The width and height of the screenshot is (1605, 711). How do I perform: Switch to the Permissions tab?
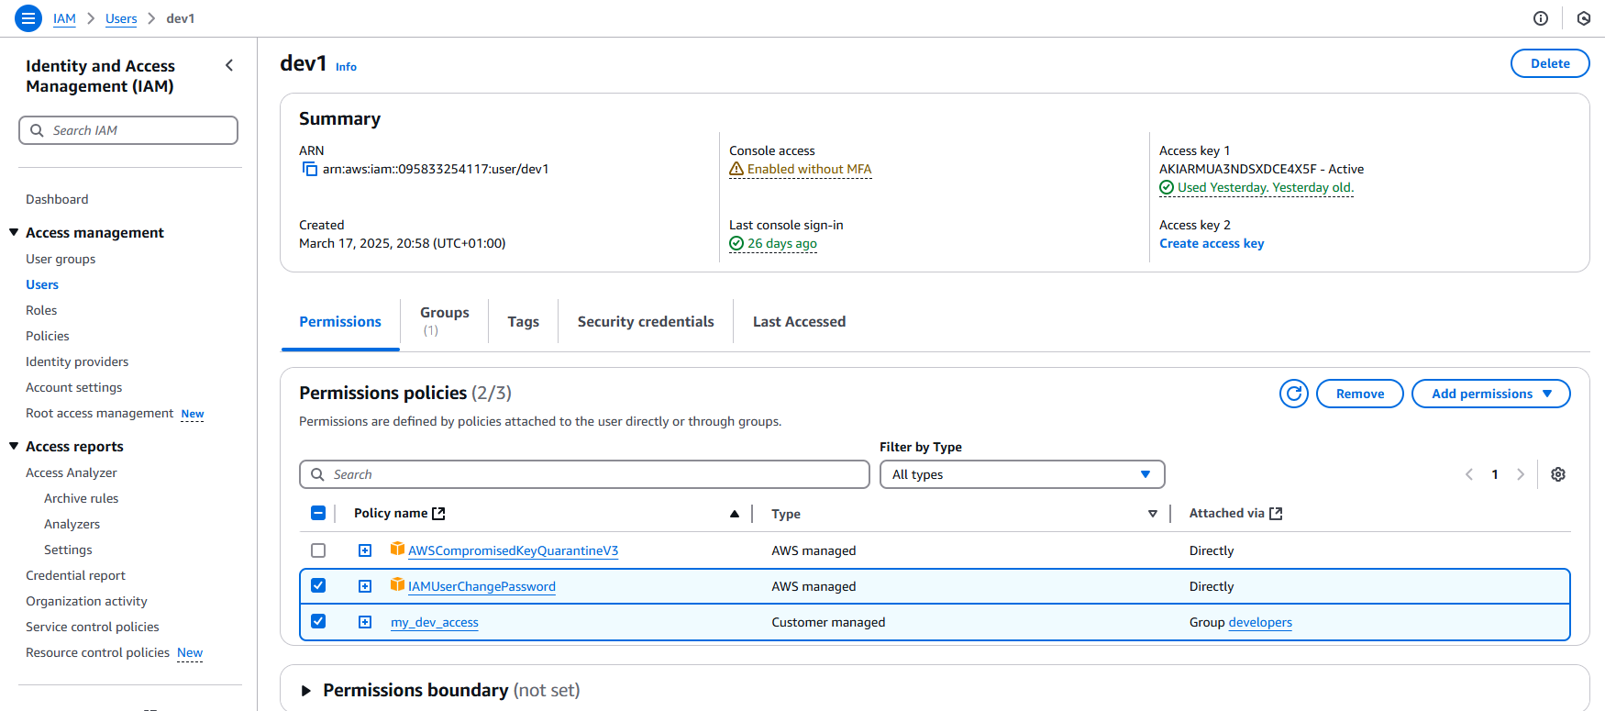(x=340, y=322)
